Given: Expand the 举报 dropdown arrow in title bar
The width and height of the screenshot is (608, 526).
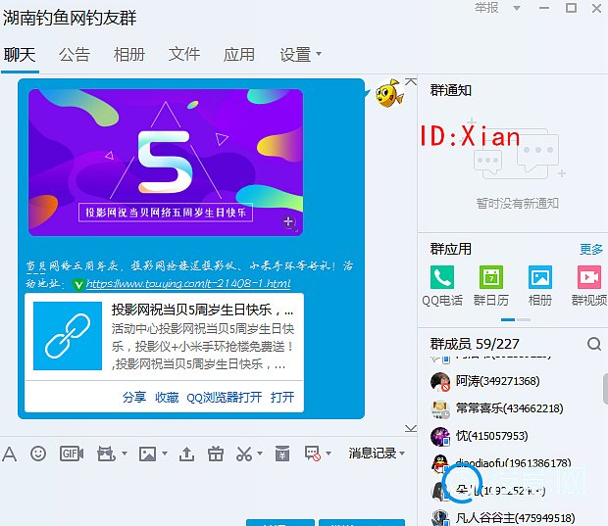Looking at the screenshot, I should pyautogui.click(x=517, y=8).
